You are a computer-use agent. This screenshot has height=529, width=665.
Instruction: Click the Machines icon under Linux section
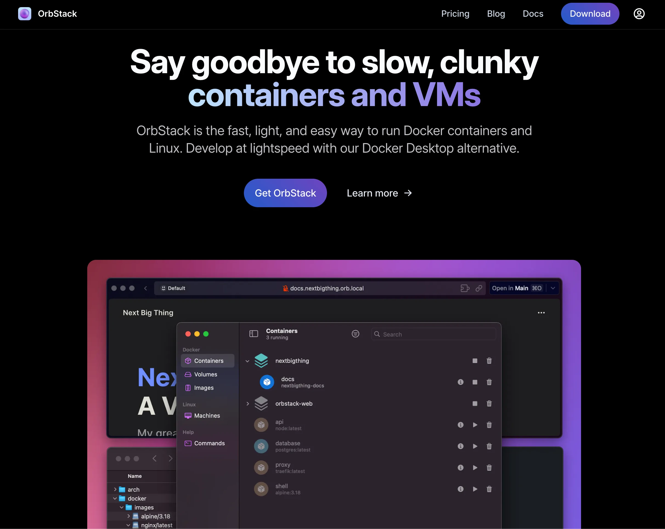pos(188,416)
